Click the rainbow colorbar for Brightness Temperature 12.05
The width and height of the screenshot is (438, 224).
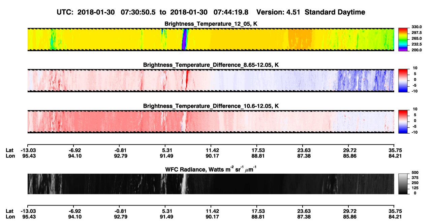403,39
